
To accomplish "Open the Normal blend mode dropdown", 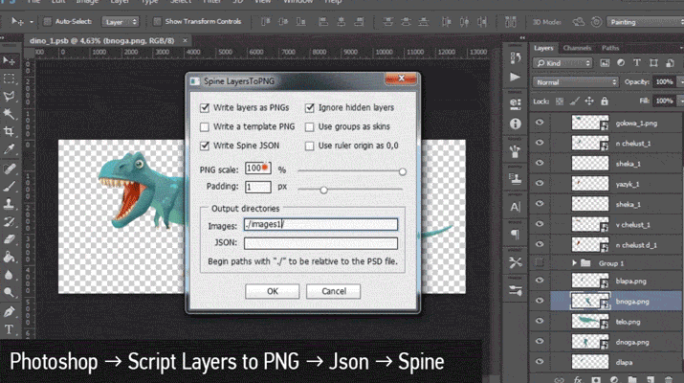I will pos(576,82).
